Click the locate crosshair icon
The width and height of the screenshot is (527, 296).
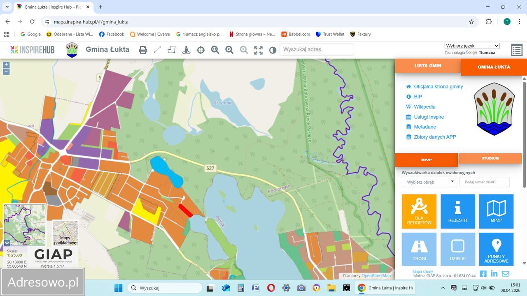[201, 50]
